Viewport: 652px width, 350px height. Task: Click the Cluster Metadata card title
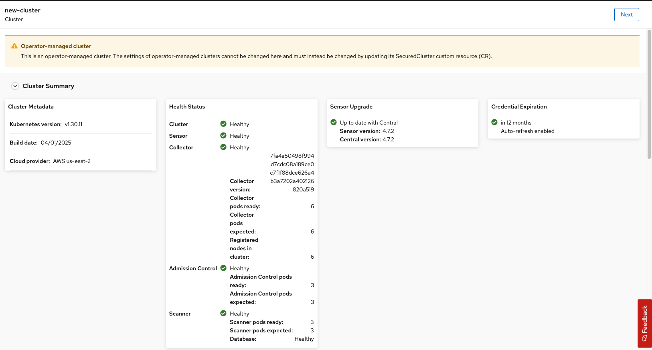pos(31,107)
